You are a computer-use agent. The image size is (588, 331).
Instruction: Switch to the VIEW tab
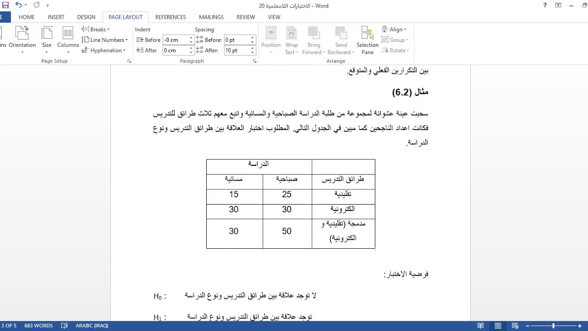(x=274, y=17)
